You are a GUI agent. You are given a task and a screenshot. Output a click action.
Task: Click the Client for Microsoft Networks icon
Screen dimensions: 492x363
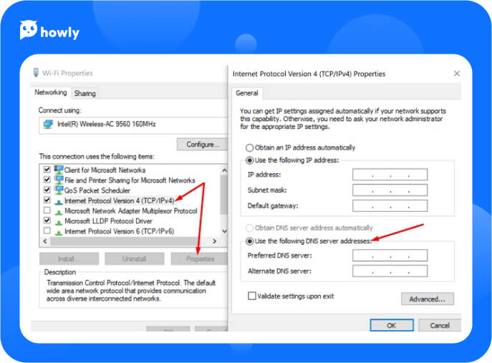coord(58,170)
